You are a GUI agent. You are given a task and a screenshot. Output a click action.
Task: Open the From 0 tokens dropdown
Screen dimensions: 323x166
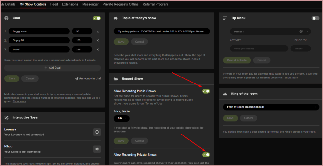270,107
